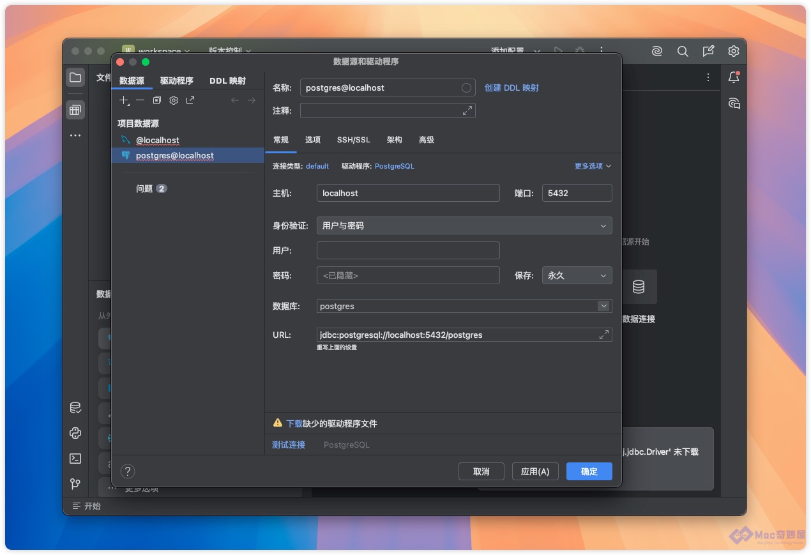Open the 问题 list item
Viewport: 811px width, 555px height.
coord(151,188)
